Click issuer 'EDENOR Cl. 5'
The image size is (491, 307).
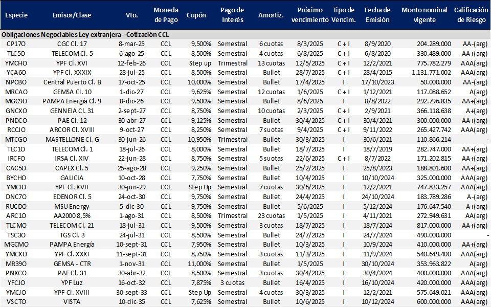(x=72, y=197)
